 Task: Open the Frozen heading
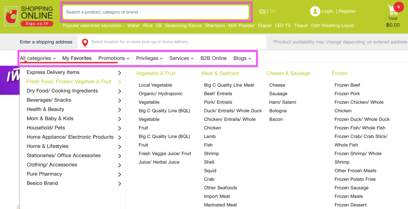click(340, 73)
